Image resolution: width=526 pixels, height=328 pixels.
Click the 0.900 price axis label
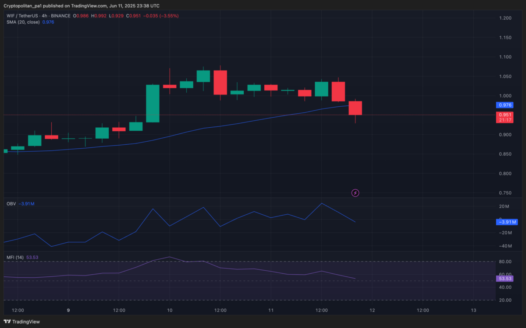click(x=505, y=135)
